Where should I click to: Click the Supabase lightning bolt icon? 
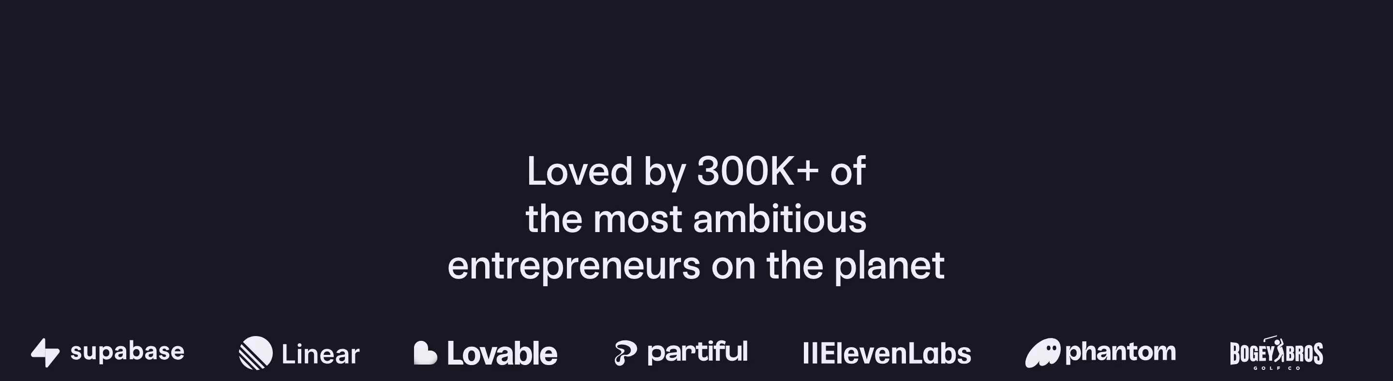point(45,353)
